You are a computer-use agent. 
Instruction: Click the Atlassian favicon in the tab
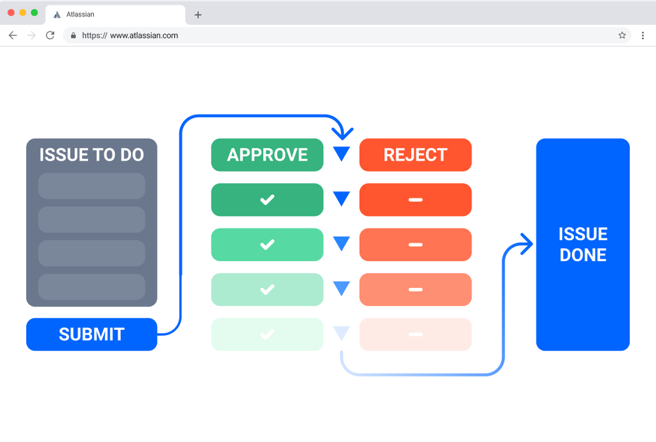tap(57, 14)
